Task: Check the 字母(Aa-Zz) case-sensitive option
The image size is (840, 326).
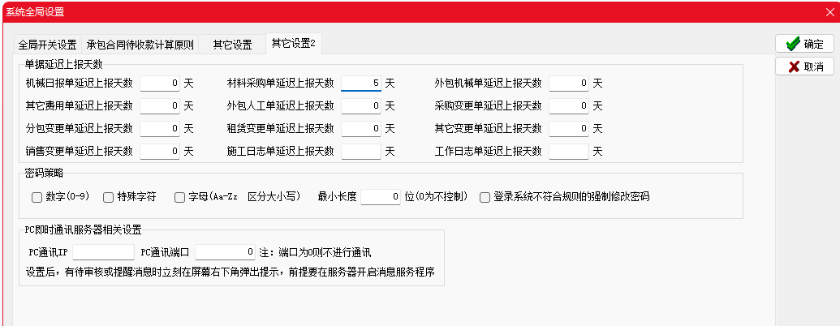Action: (x=180, y=196)
